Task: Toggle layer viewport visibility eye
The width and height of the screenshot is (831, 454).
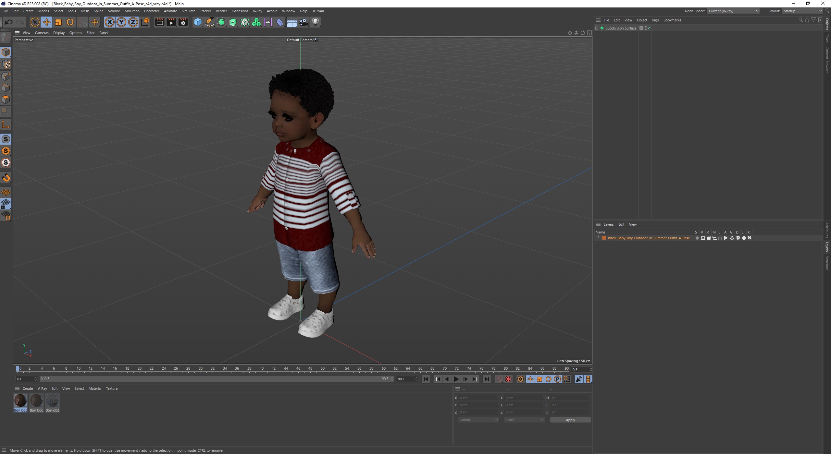Action: pos(703,238)
